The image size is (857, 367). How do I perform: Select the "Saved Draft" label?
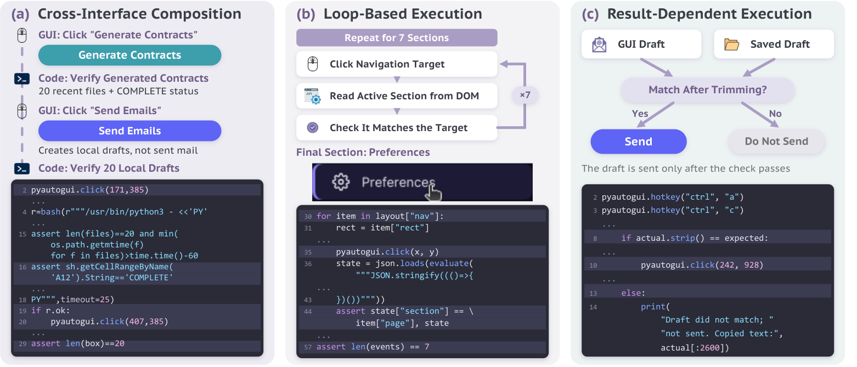780,44
